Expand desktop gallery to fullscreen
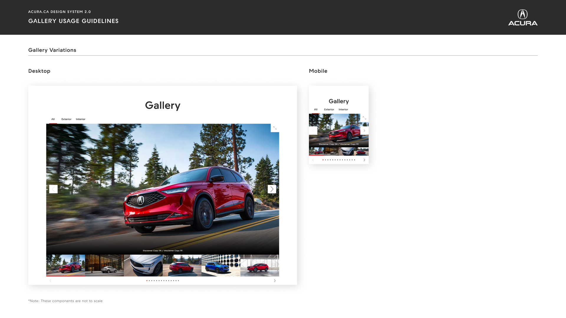This screenshot has height=318, width=566. [x=275, y=128]
